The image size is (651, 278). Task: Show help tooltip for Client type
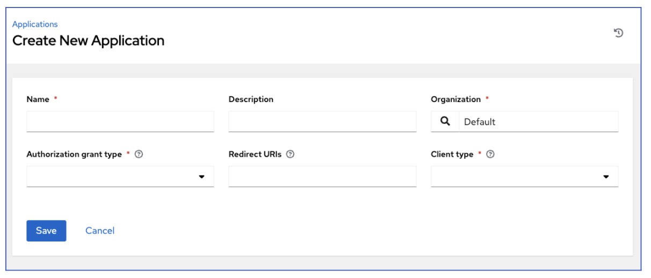click(490, 155)
